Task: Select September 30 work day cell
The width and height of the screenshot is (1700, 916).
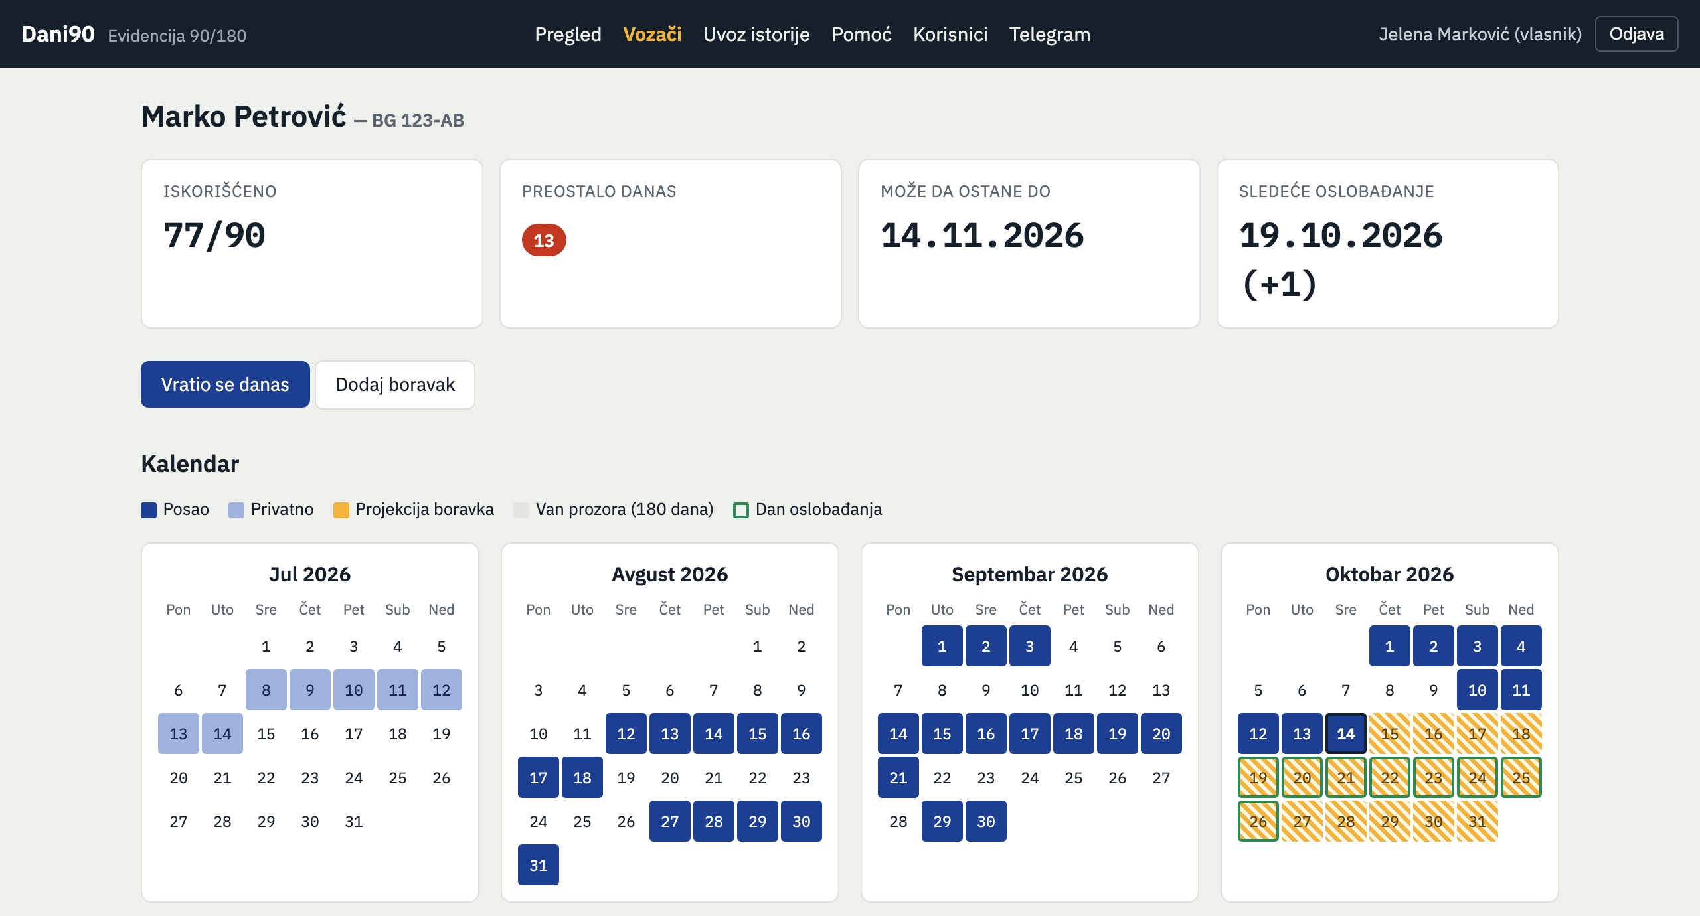Action: pyautogui.click(x=986, y=821)
